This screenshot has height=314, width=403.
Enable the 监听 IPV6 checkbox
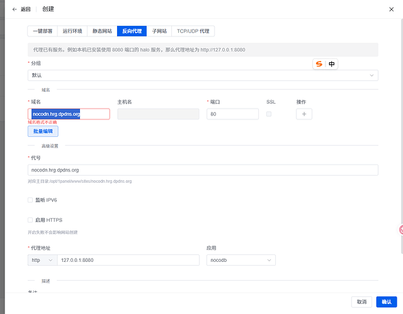[x=30, y=200]
